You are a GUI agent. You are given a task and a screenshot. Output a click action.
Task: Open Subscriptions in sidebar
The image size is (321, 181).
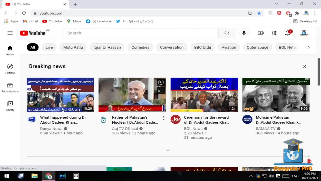[x=10, y=87]
